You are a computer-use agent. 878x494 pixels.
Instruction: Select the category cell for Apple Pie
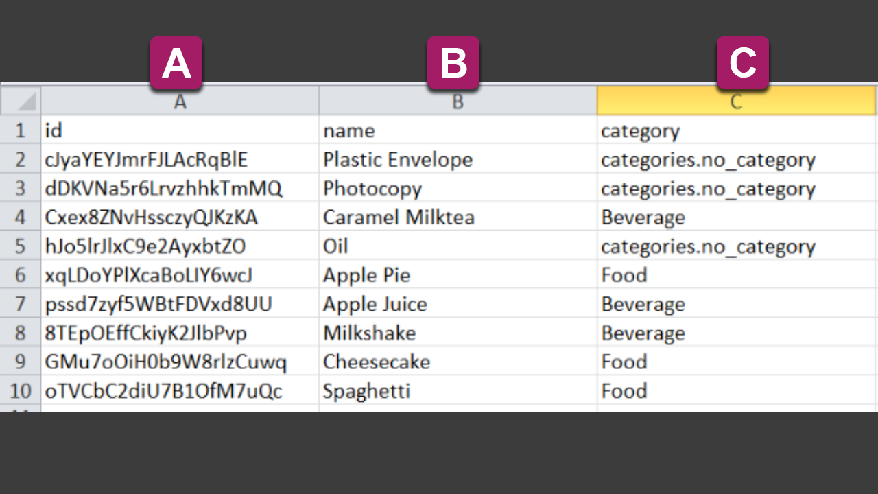click(x=736, y=274)
